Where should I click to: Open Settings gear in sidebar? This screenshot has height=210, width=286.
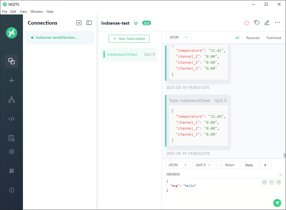pos(12,152)
